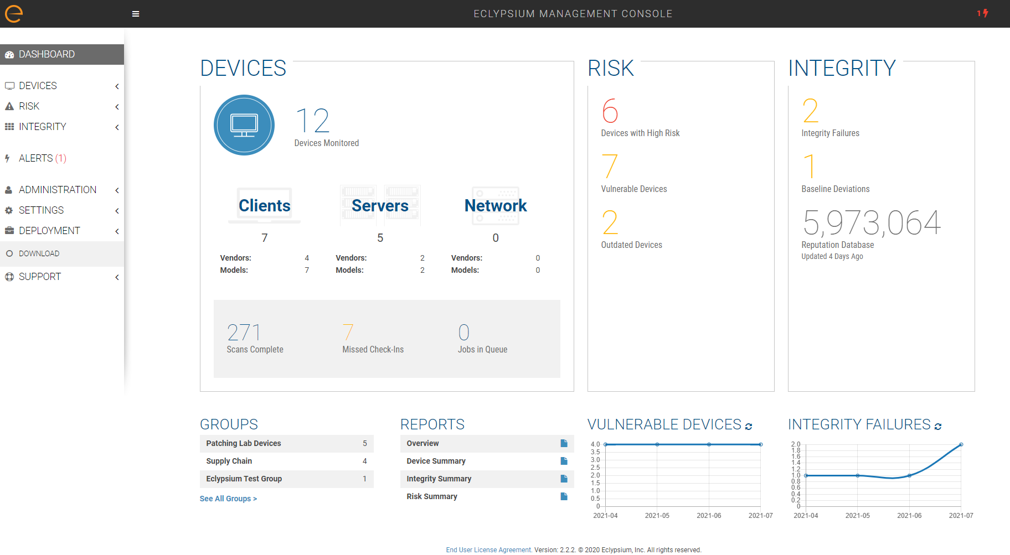The width and height of the screenshot is (1010, 555).
Task: Click the grid icon beside INTEGRITY menu
Action: (x=9, y=127)
